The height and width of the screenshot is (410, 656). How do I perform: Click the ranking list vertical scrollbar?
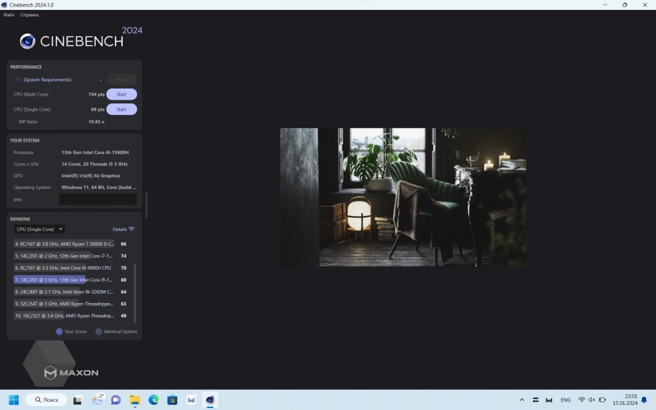[x=135, y=292]
